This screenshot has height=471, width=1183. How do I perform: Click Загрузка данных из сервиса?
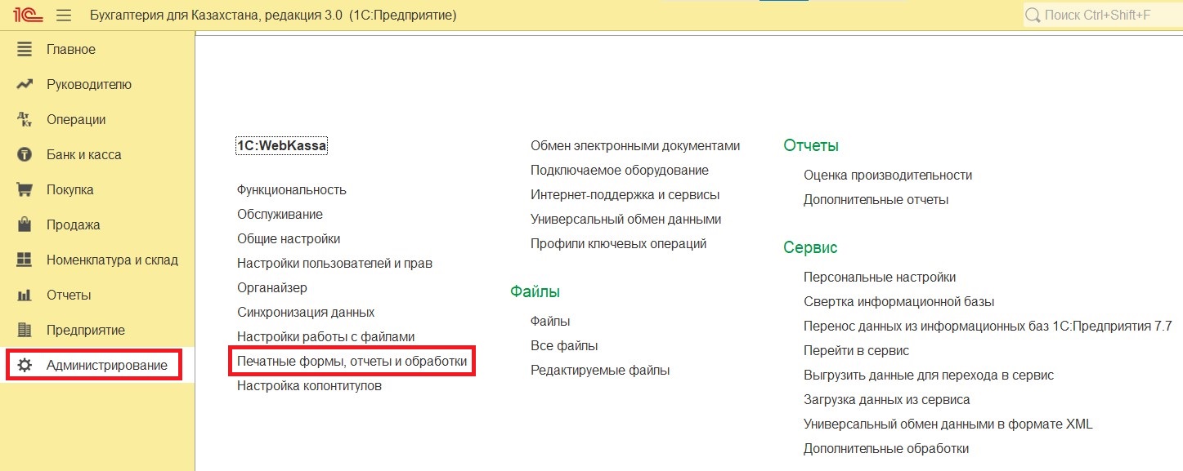pos(887,399)
